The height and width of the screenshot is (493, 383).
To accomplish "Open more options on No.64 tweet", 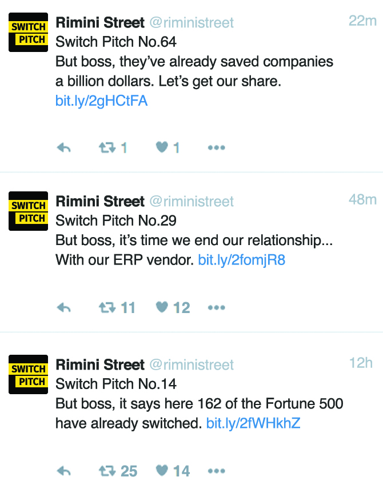I will click(x=217, y=147).
